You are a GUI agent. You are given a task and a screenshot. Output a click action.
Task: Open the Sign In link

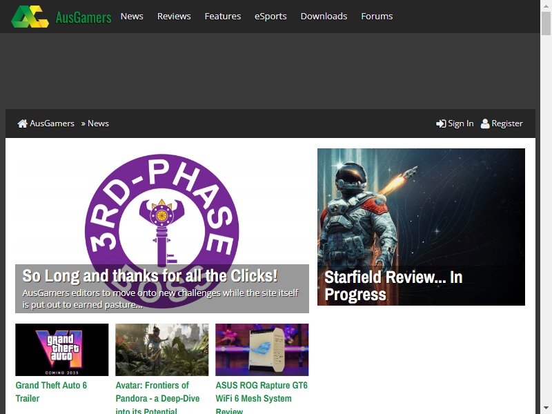[460, 124]
